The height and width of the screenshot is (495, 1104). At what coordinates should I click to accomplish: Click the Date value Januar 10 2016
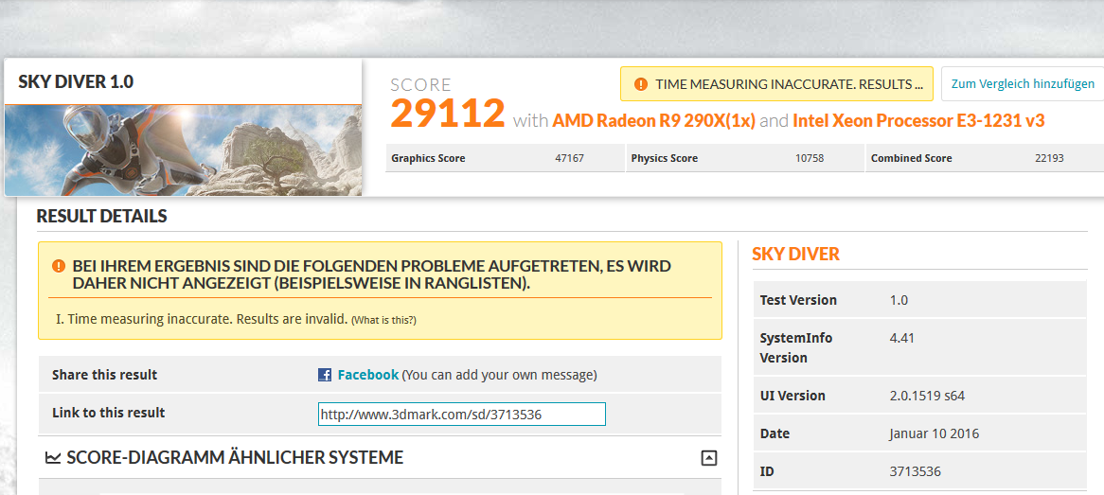click(935, 433)
